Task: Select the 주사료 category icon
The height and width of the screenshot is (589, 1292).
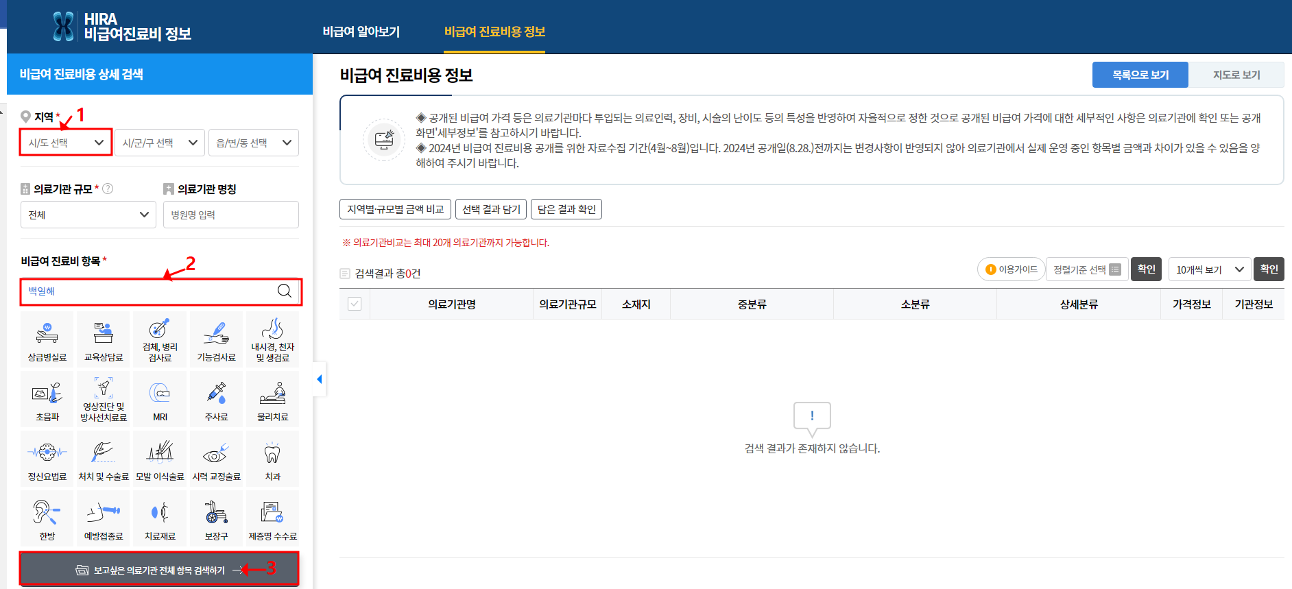Action: pos(216,399)
